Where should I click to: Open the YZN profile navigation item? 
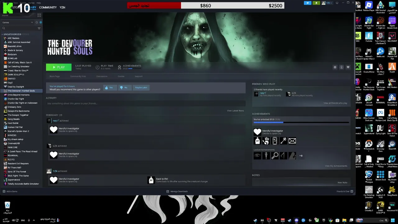(62, 7)
